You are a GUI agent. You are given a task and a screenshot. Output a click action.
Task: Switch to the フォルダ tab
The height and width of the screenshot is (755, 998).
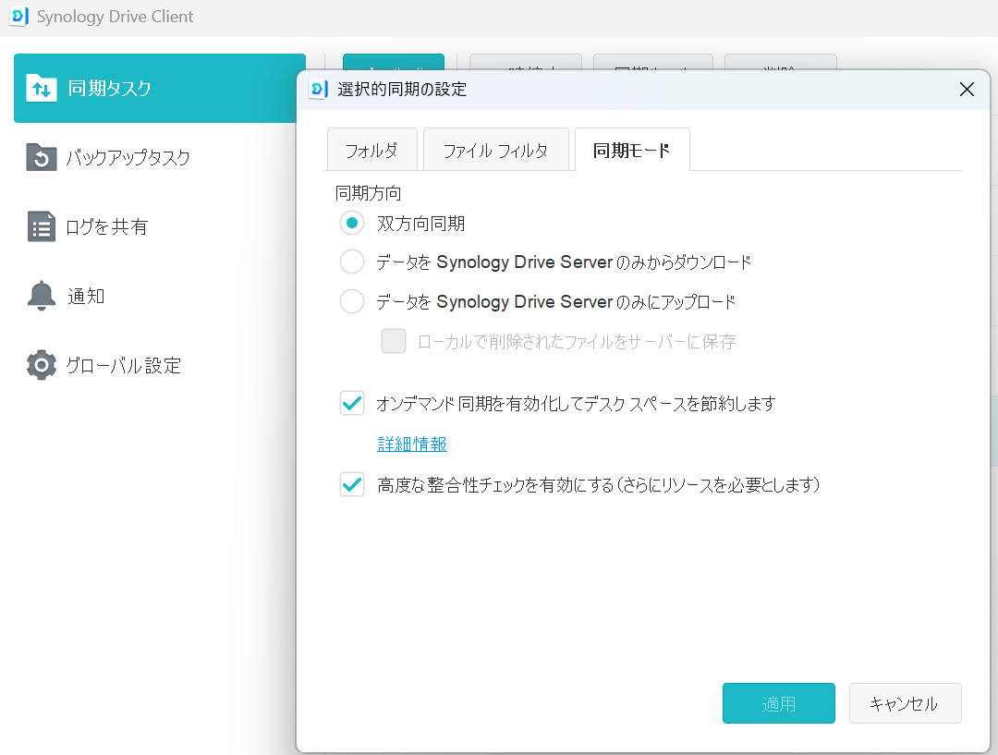371,151
